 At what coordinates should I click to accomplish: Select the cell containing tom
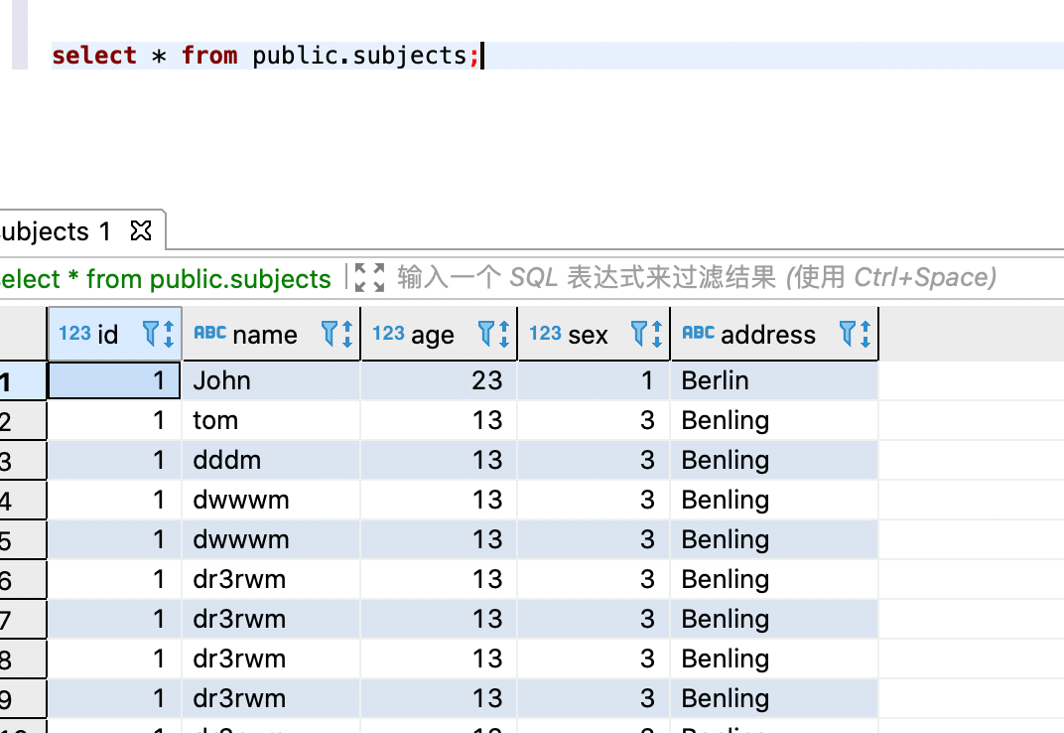coord(271,420)
